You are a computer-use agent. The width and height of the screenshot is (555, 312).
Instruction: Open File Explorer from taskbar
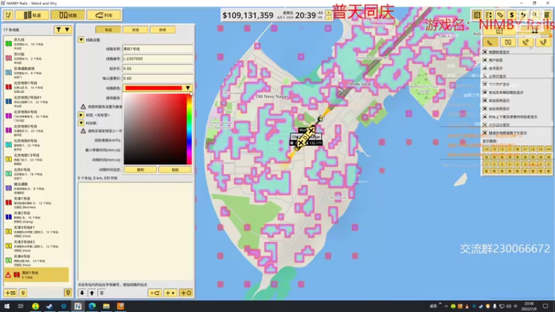(x=106, y=306)
